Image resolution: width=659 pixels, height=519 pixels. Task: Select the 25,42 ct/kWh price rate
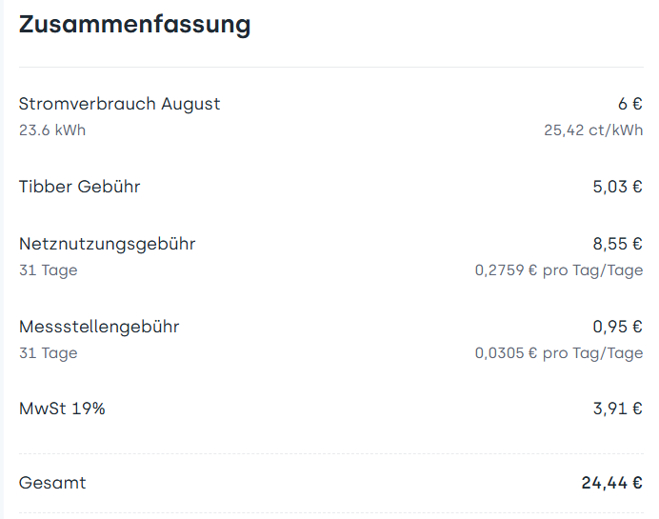click(x=593, y=130)
